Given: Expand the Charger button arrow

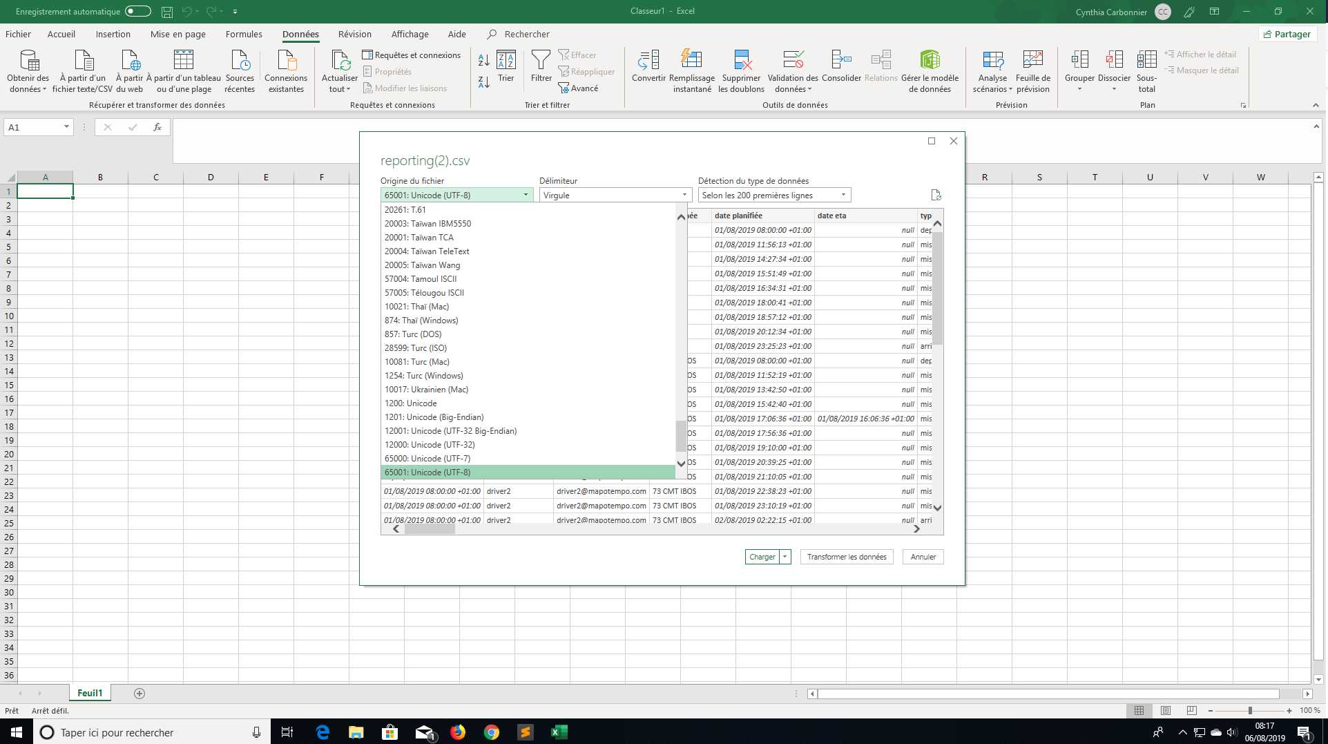Looking at the screenshot, I should (785, 557).
